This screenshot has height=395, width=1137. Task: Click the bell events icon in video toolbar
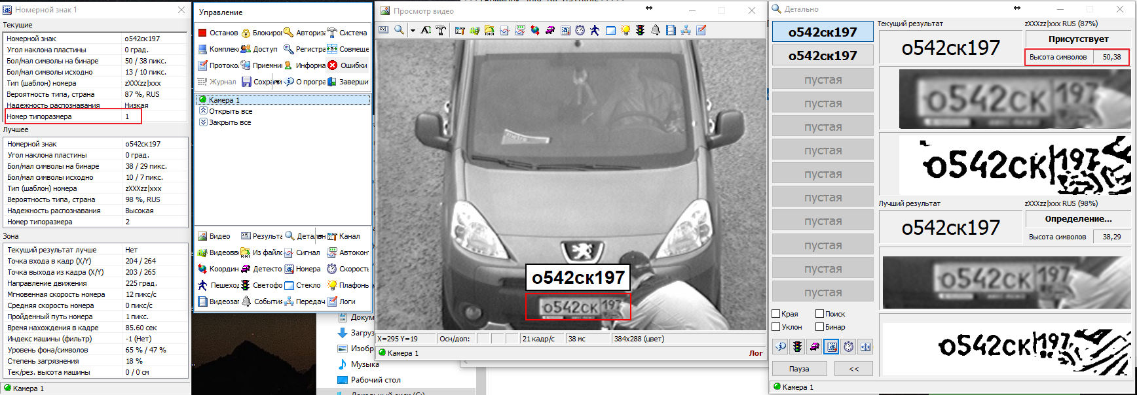click(x=655, y=30)
